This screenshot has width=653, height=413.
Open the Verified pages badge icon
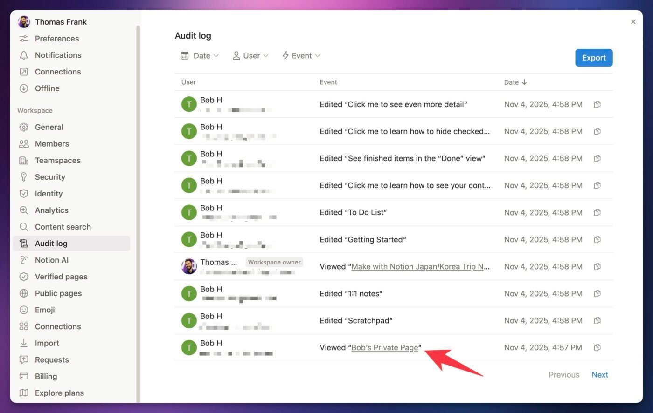(x=24, y=277)
